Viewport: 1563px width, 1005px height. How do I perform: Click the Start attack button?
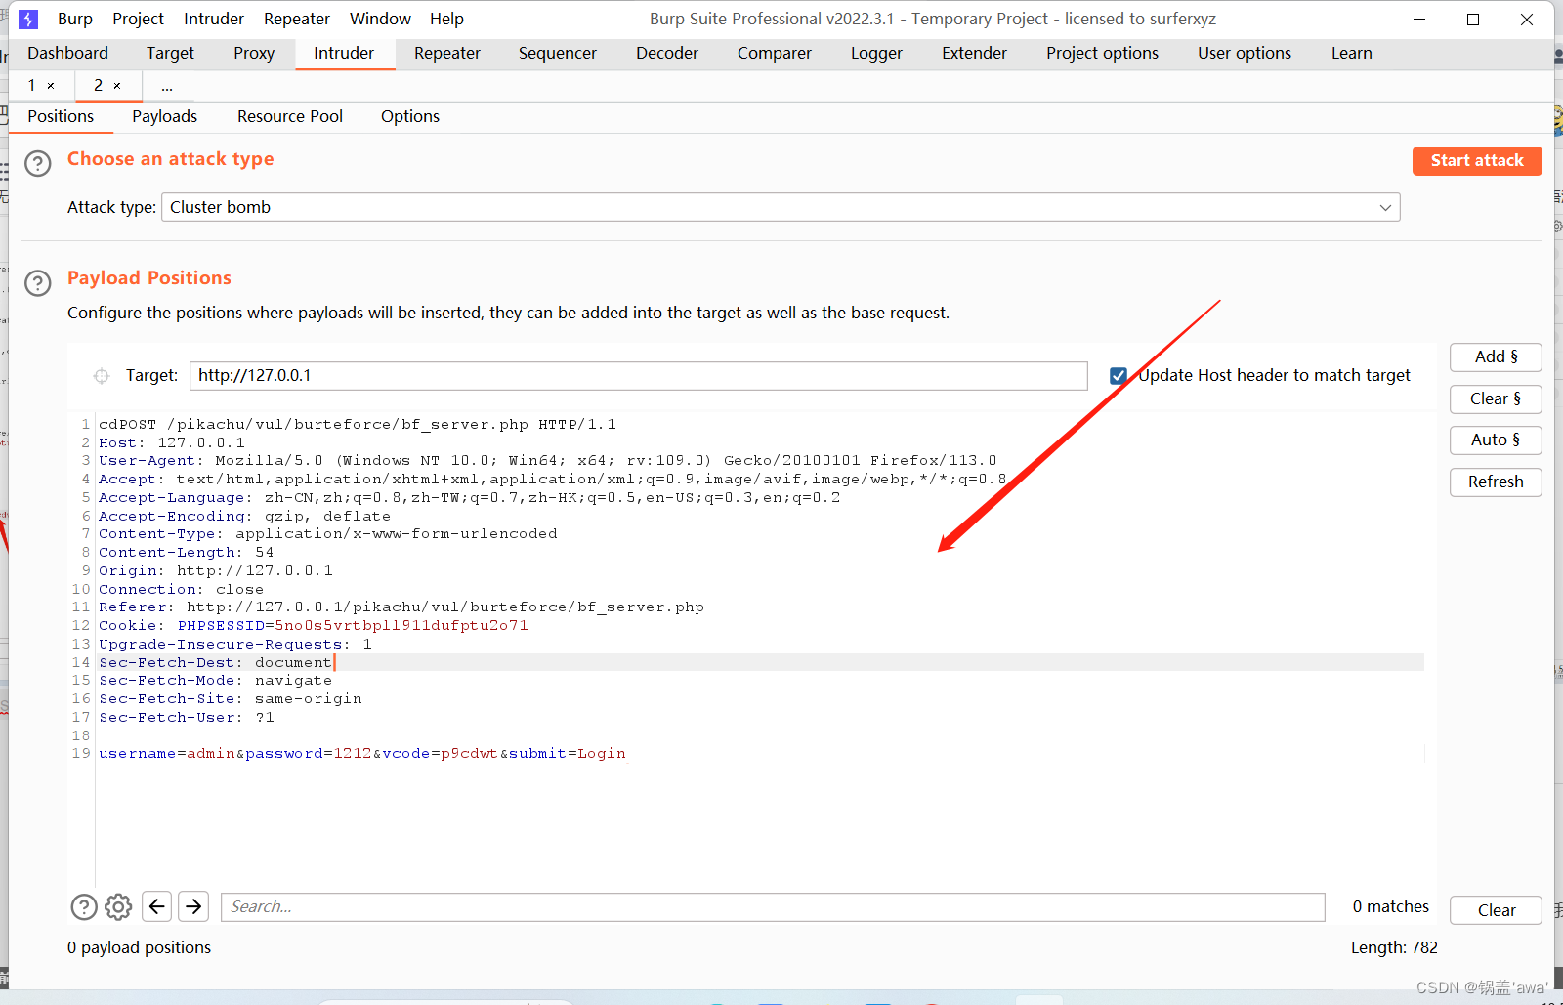click(x=1477, y=161)
